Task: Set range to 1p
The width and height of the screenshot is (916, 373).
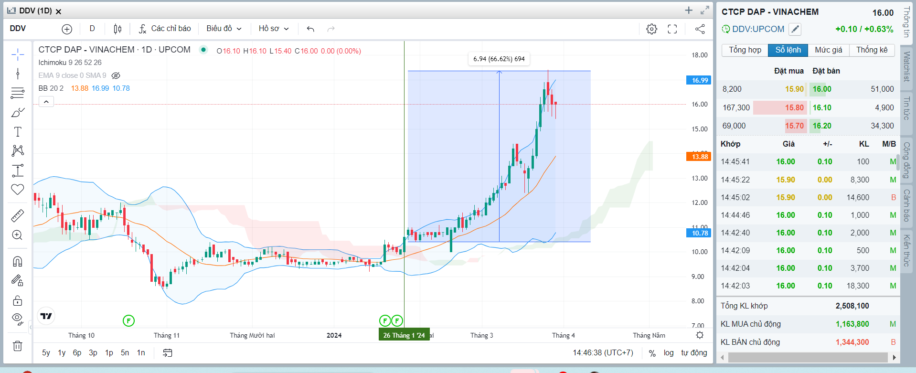Action: pyautogui.click(x=109, y=353)
